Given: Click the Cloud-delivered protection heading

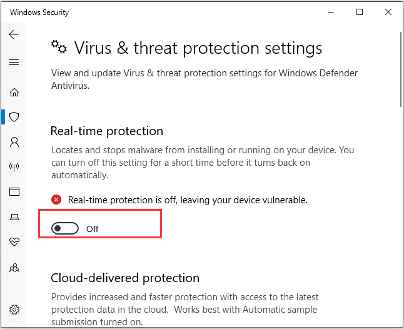Looking at the screenshot, I should [125, 278].
